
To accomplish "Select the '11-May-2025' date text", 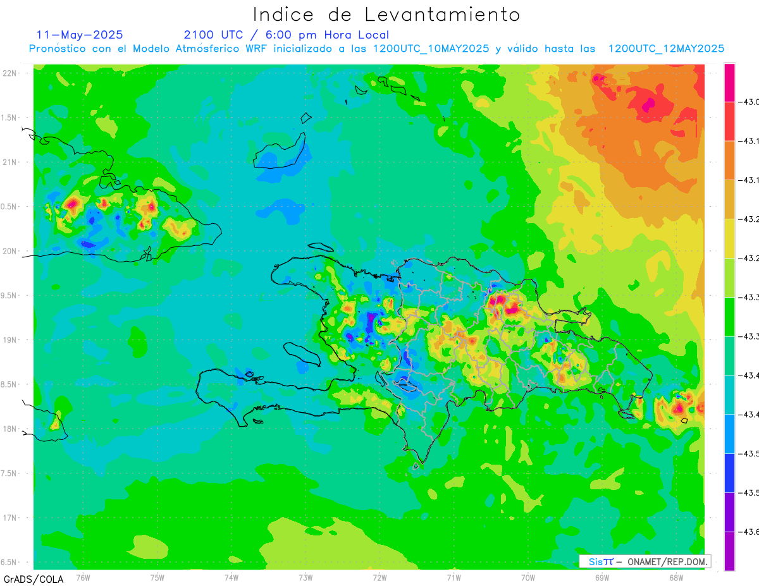I will (80, 35).
